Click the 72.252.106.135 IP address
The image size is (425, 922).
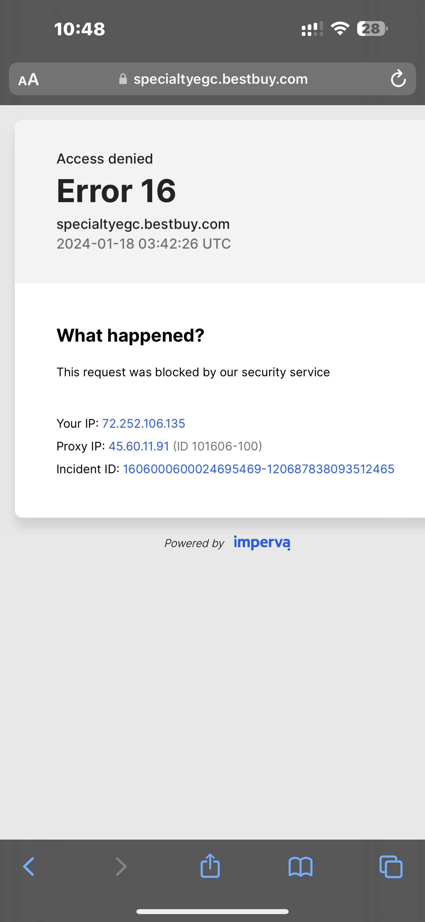pos(143,423)
